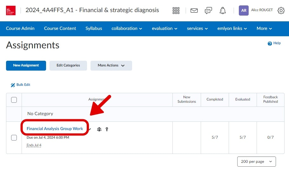Tick the select-all assignments checkbox
The height and width of the screenshot is (173, 289).
[14, 100]
